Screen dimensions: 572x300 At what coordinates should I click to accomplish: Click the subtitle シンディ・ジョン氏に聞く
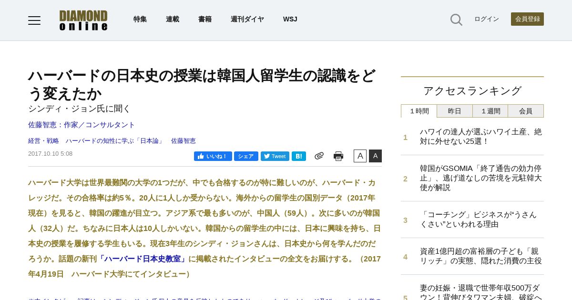(x=79, y=109)
